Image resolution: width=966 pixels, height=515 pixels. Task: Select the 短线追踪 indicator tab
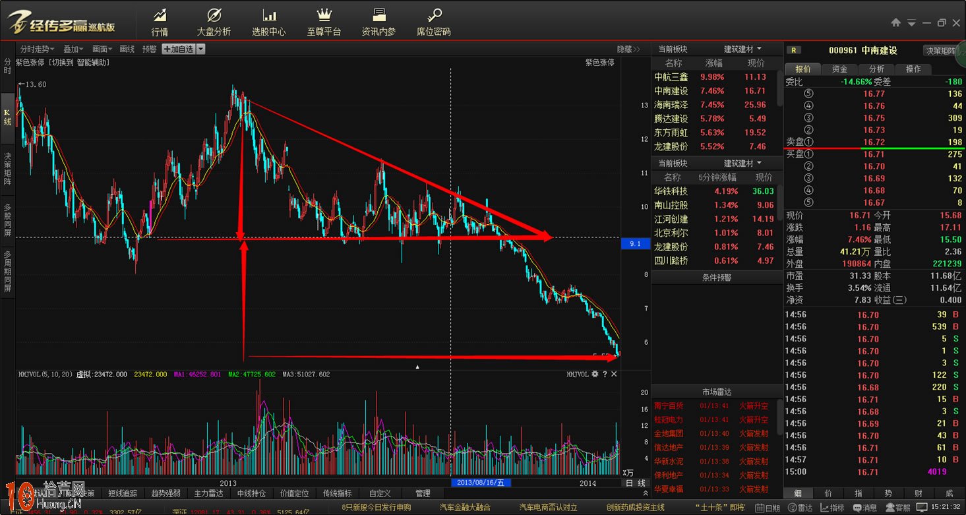pyautogui.click(x=123, y=493)
